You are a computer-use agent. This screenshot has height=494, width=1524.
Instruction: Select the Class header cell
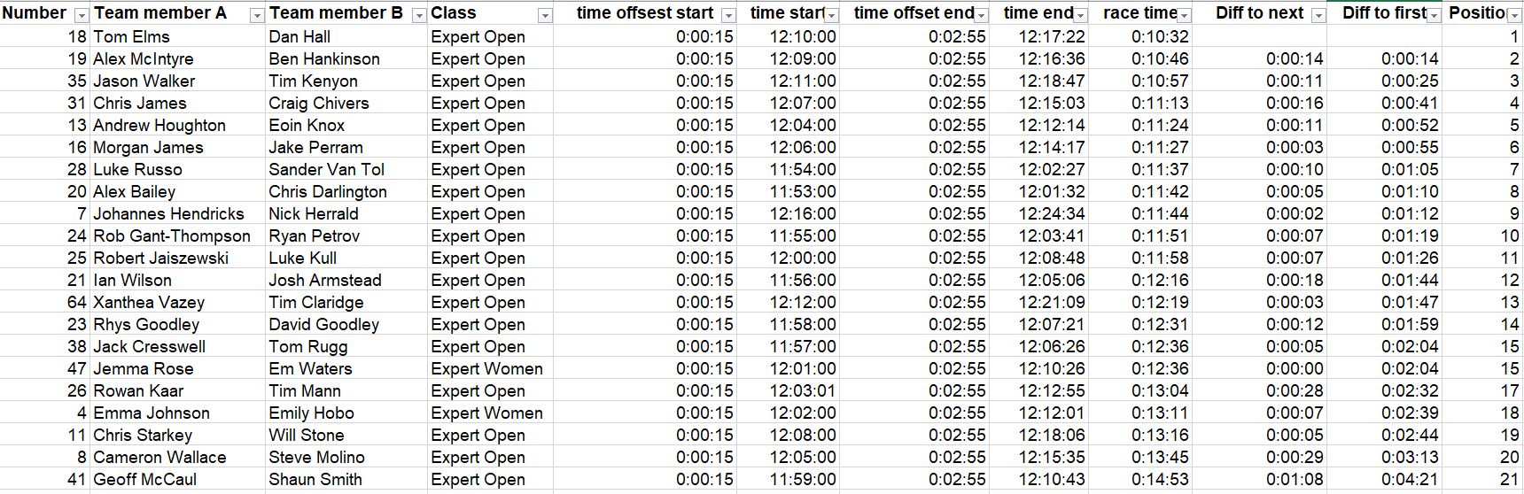click(x=491, y=12)
